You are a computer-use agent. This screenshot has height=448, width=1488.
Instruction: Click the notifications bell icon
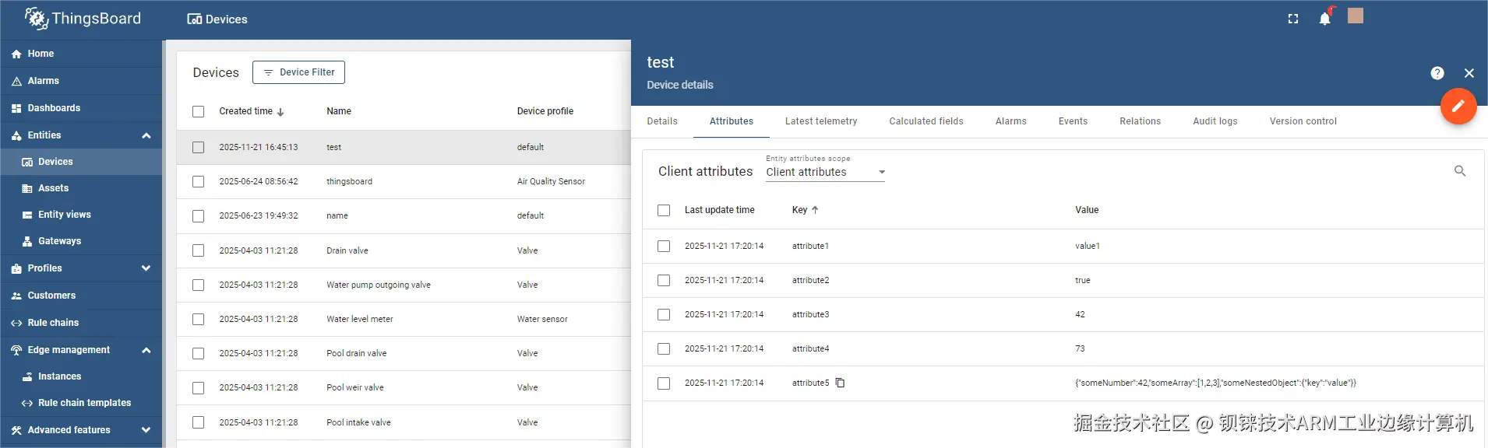pyautogui.click(x=1324, y=19)
